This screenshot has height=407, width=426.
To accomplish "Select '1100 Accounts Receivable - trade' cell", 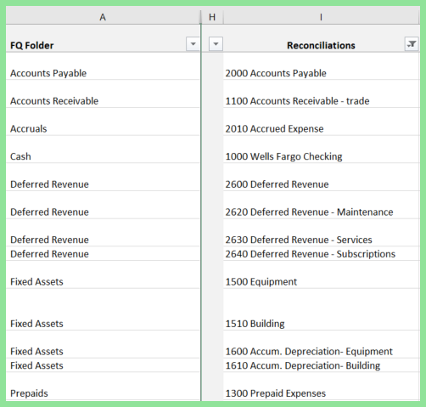I will click(321, 93).
